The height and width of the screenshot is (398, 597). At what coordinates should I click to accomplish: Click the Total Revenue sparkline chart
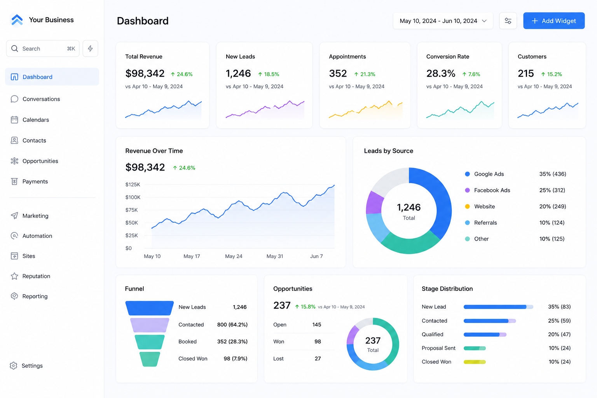163,110
